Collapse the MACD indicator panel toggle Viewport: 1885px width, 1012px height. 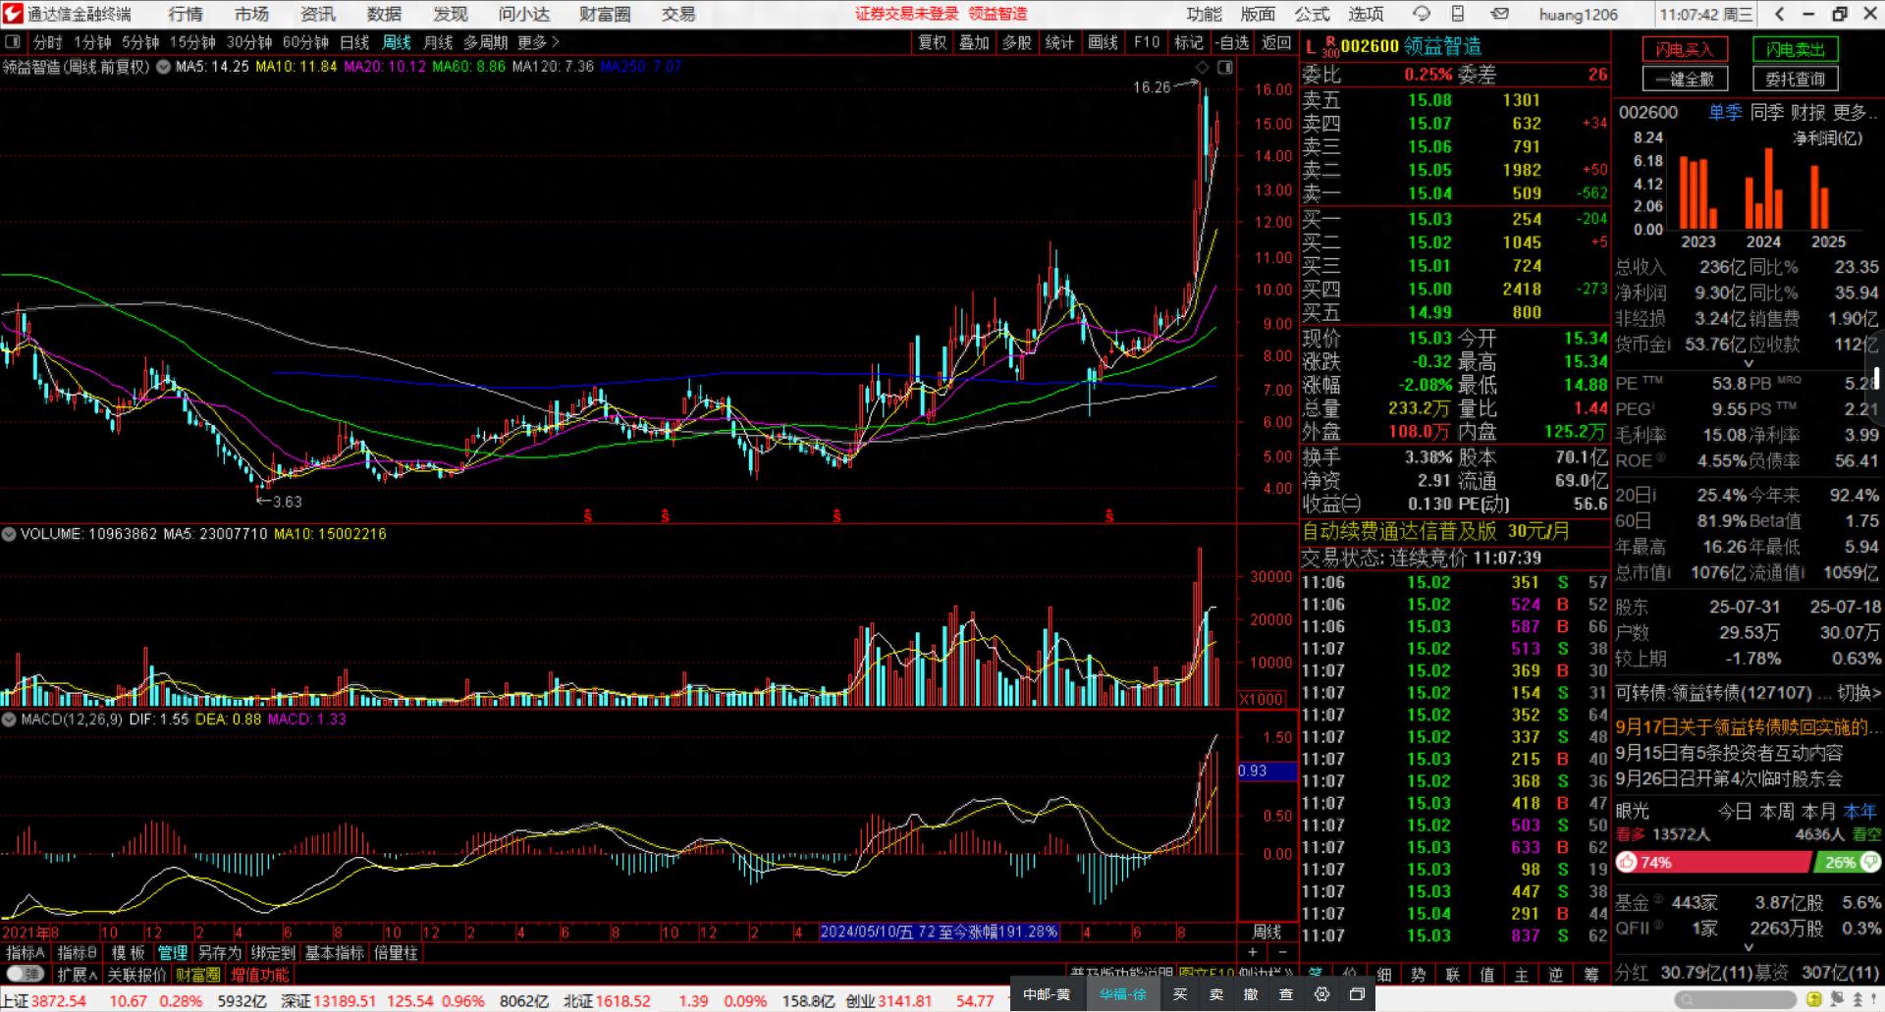pyautogui.click(x=9, y=719)
